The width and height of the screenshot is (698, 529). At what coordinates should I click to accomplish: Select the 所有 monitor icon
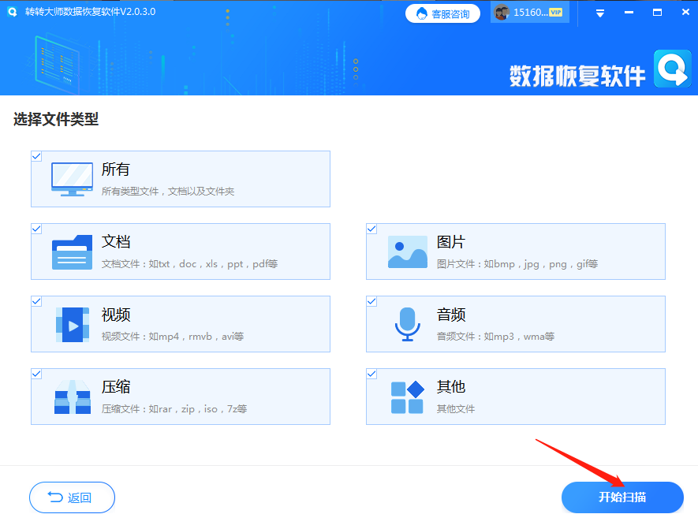72,178
